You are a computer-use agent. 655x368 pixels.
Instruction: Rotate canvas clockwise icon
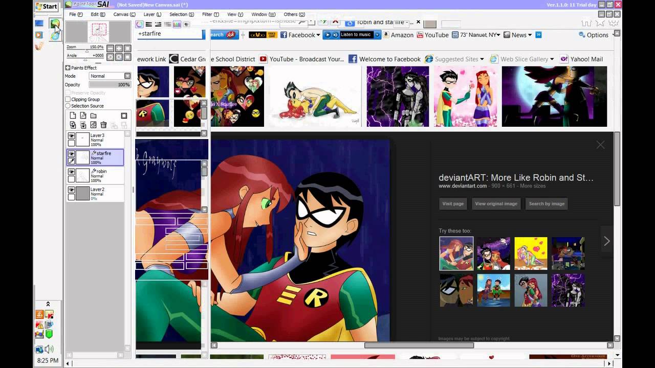[119, 57]
